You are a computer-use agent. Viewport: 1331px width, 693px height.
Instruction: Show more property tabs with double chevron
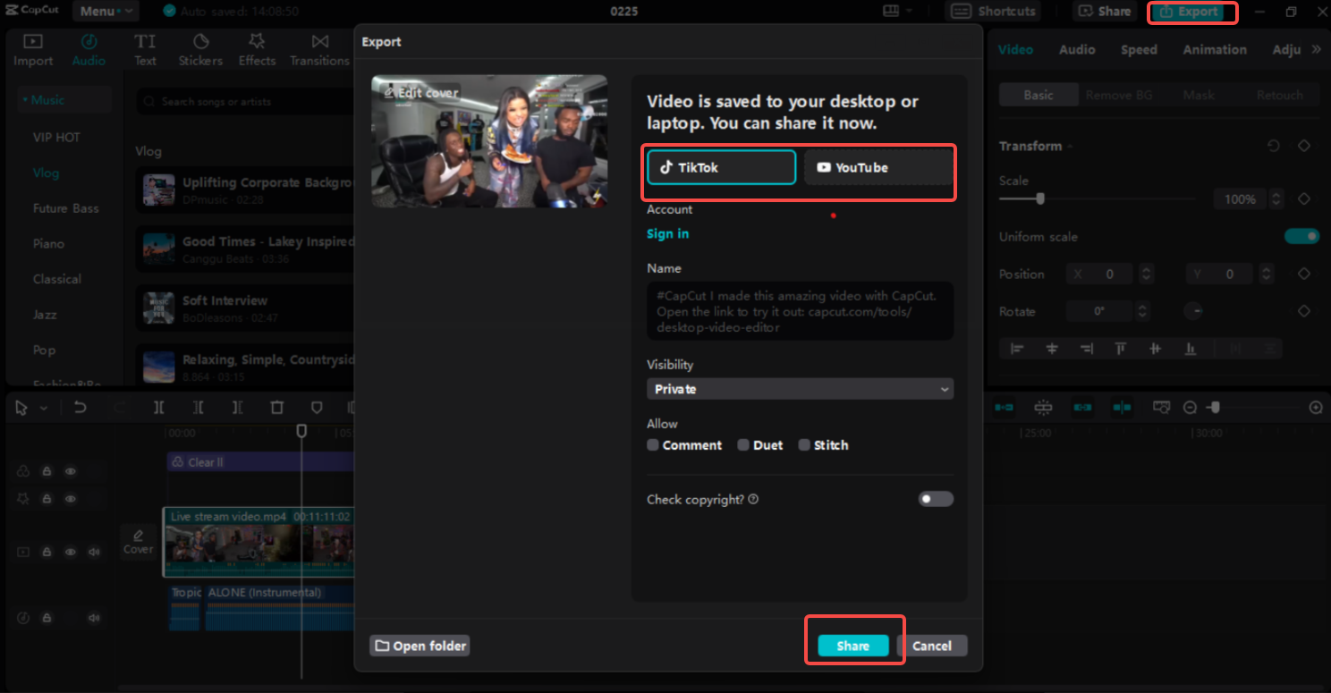point(1316,49)
